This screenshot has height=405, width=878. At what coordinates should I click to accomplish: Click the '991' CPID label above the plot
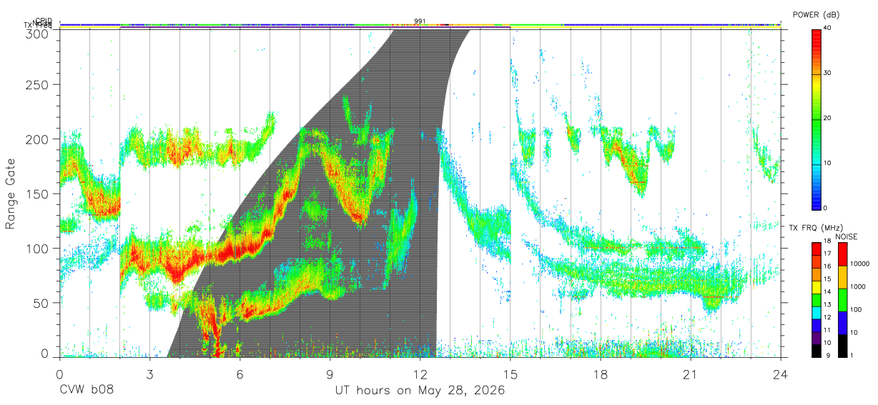tap(420, 21)
